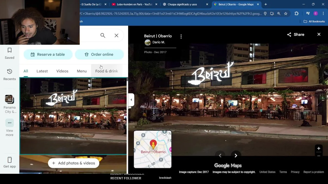Viewport: 328px width, 184px height.
Task: Open Panama City recent item in sidebar
Action: [x=9, y=104]
